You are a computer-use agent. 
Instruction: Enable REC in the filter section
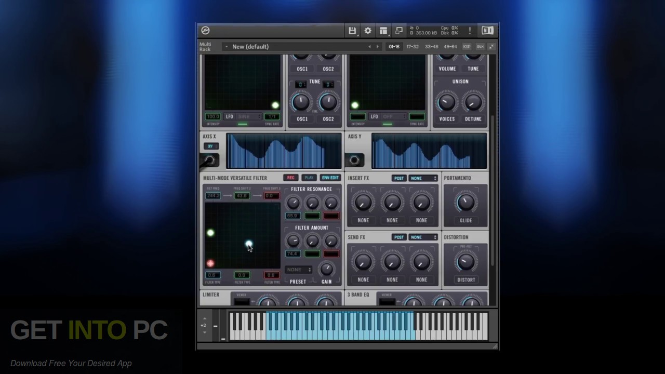[x=291, y=178]
